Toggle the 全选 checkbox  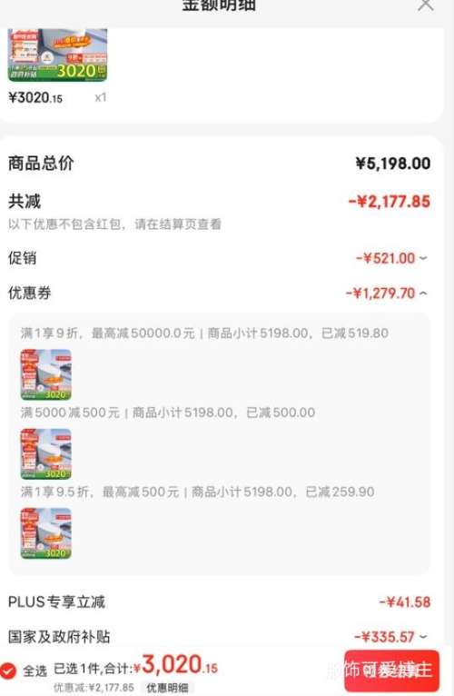[x=8, y=671]
